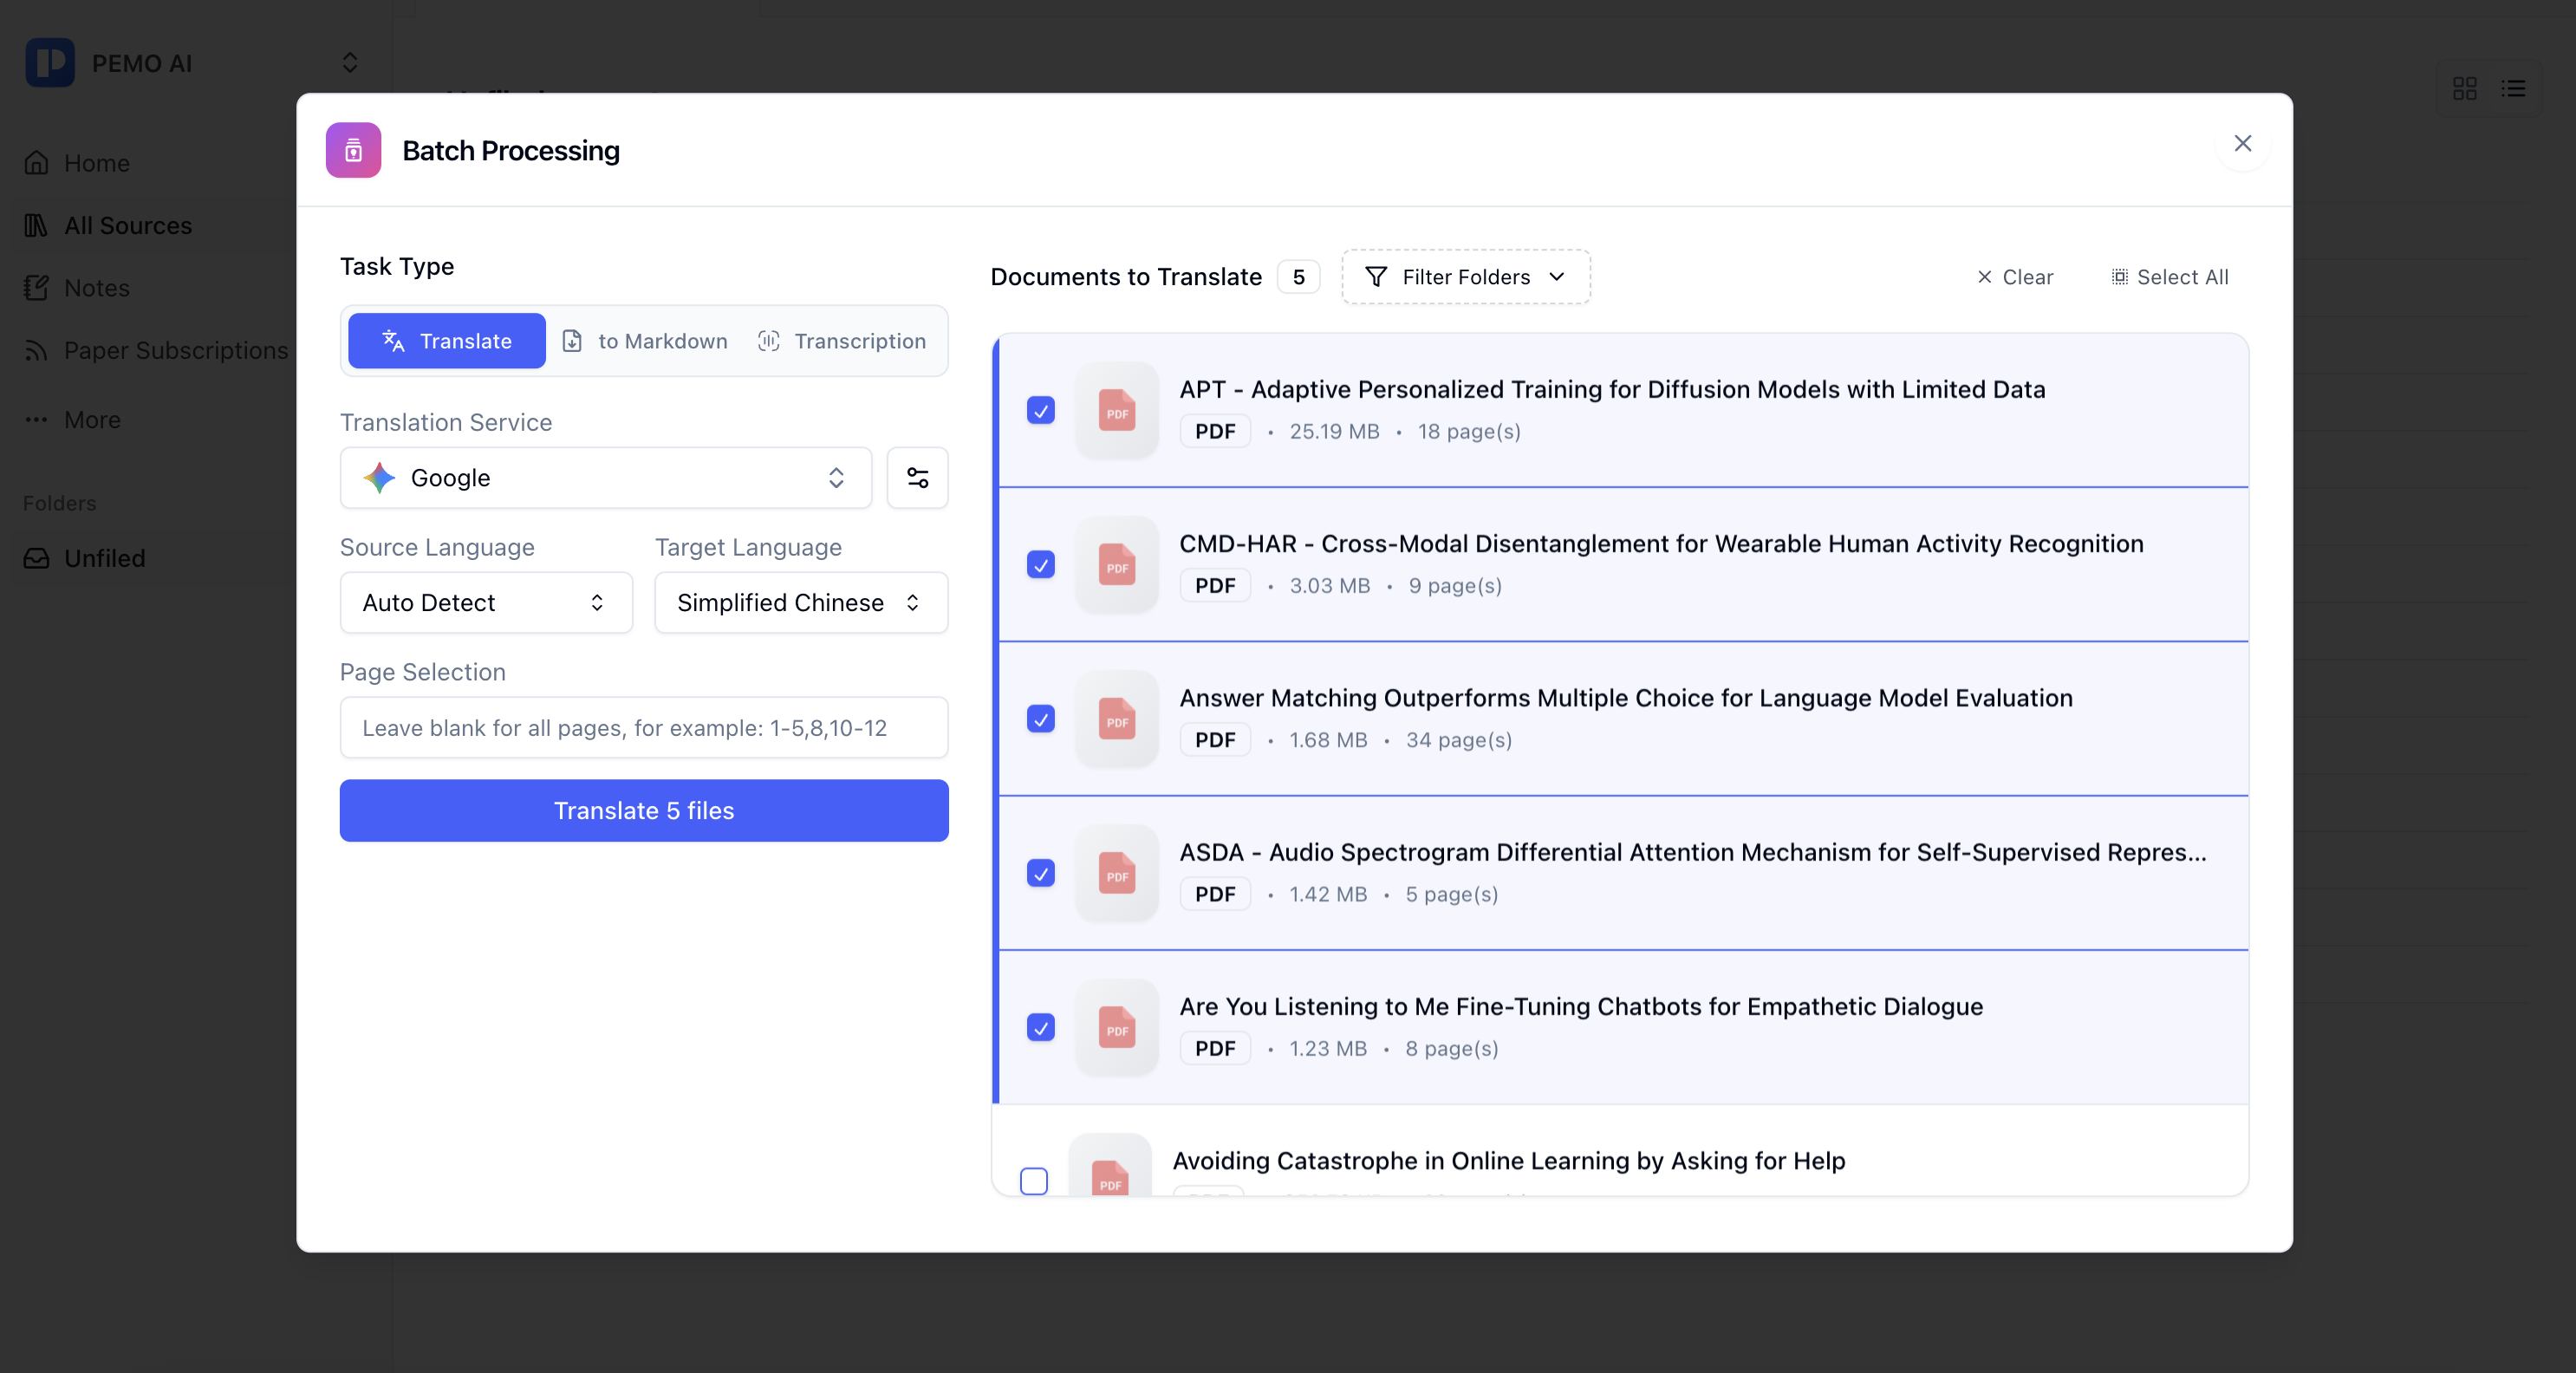
Task: Click Clear to deselect documents
Action: coord(2015,277)
